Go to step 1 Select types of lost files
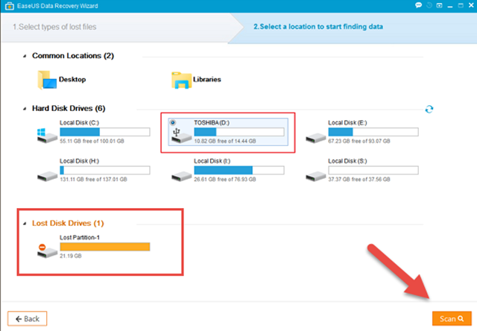The height and width of the screenshot is (331, 477). (54, 27)
